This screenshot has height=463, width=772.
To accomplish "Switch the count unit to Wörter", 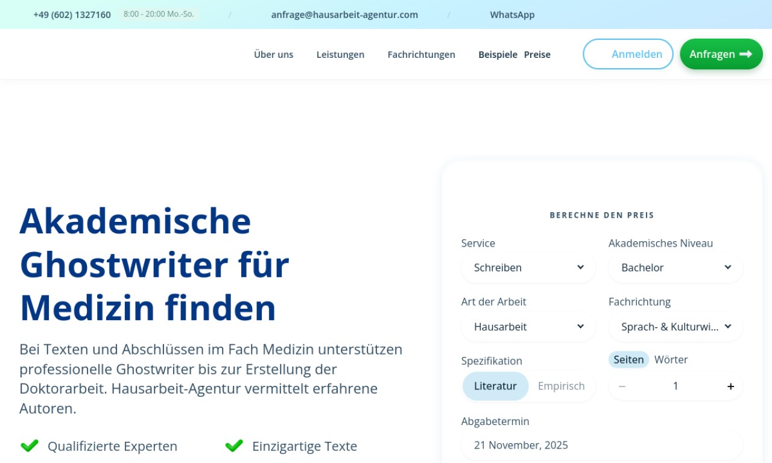I will [x=671, y=360].
